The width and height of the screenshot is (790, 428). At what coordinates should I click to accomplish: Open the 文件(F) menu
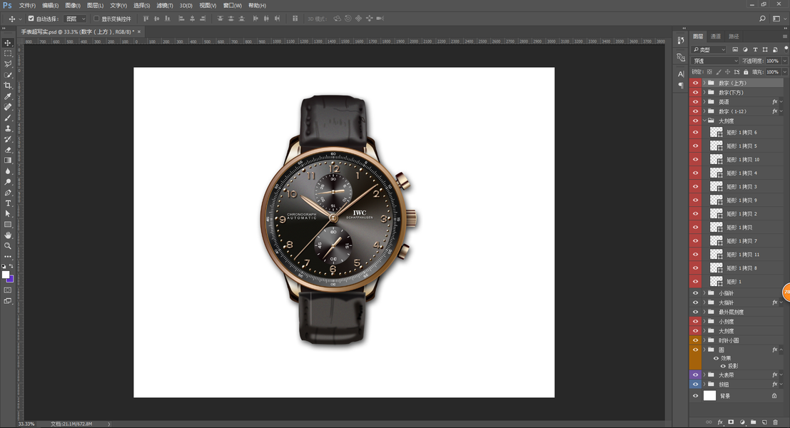27,6
